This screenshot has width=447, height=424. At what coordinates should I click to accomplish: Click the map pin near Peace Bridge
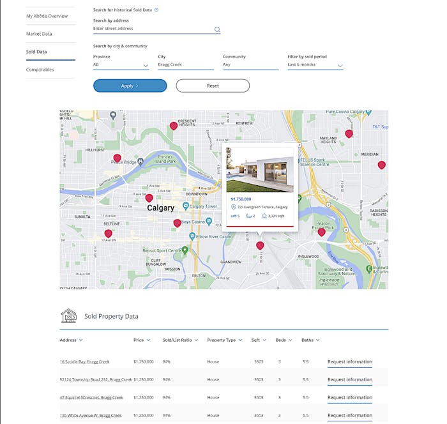pos(117,158)
